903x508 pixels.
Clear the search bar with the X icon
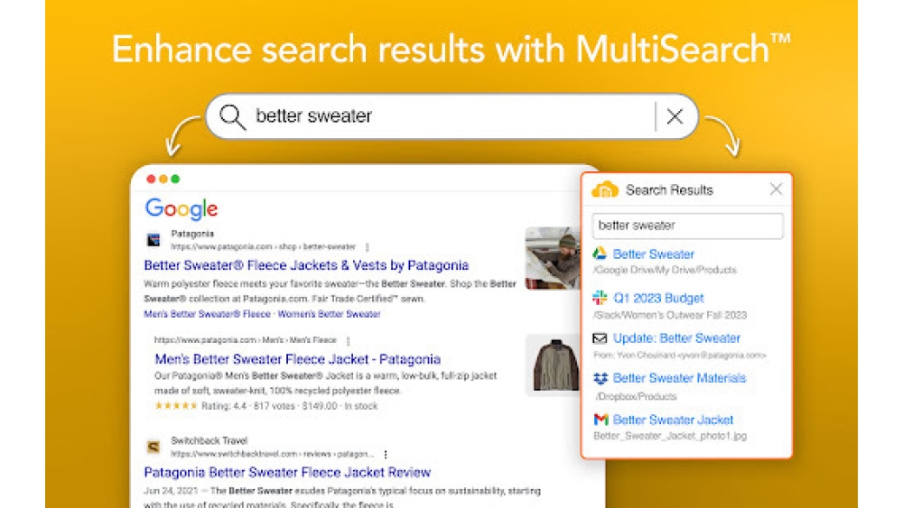(x=675, y=115)
